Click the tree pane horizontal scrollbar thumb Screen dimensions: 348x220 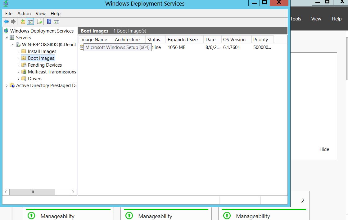coord(32,192)
